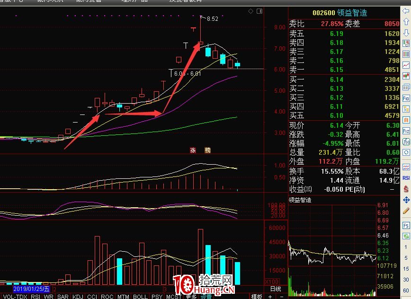The height and width of the screenshot is (299, 411).
Task: Switch to the SAR indicator tab
Action: [63, 296]
